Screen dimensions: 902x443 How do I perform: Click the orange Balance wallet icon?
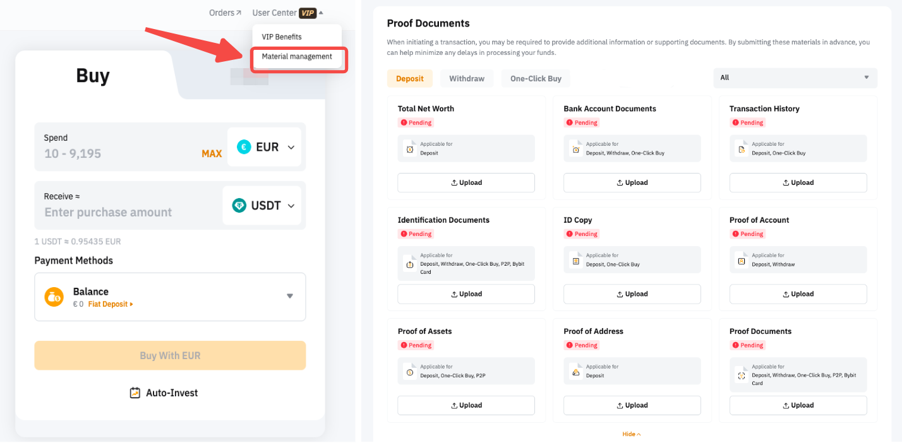54,297
